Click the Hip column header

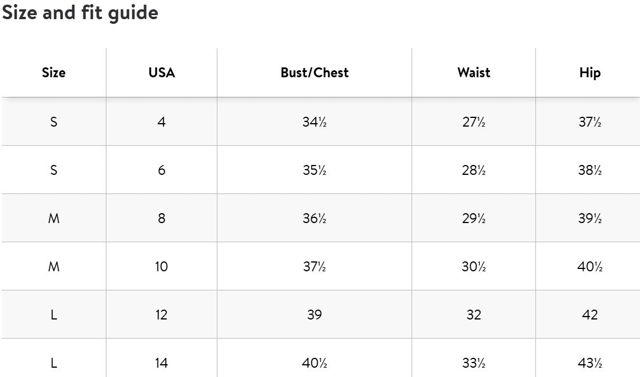point(589,73)
